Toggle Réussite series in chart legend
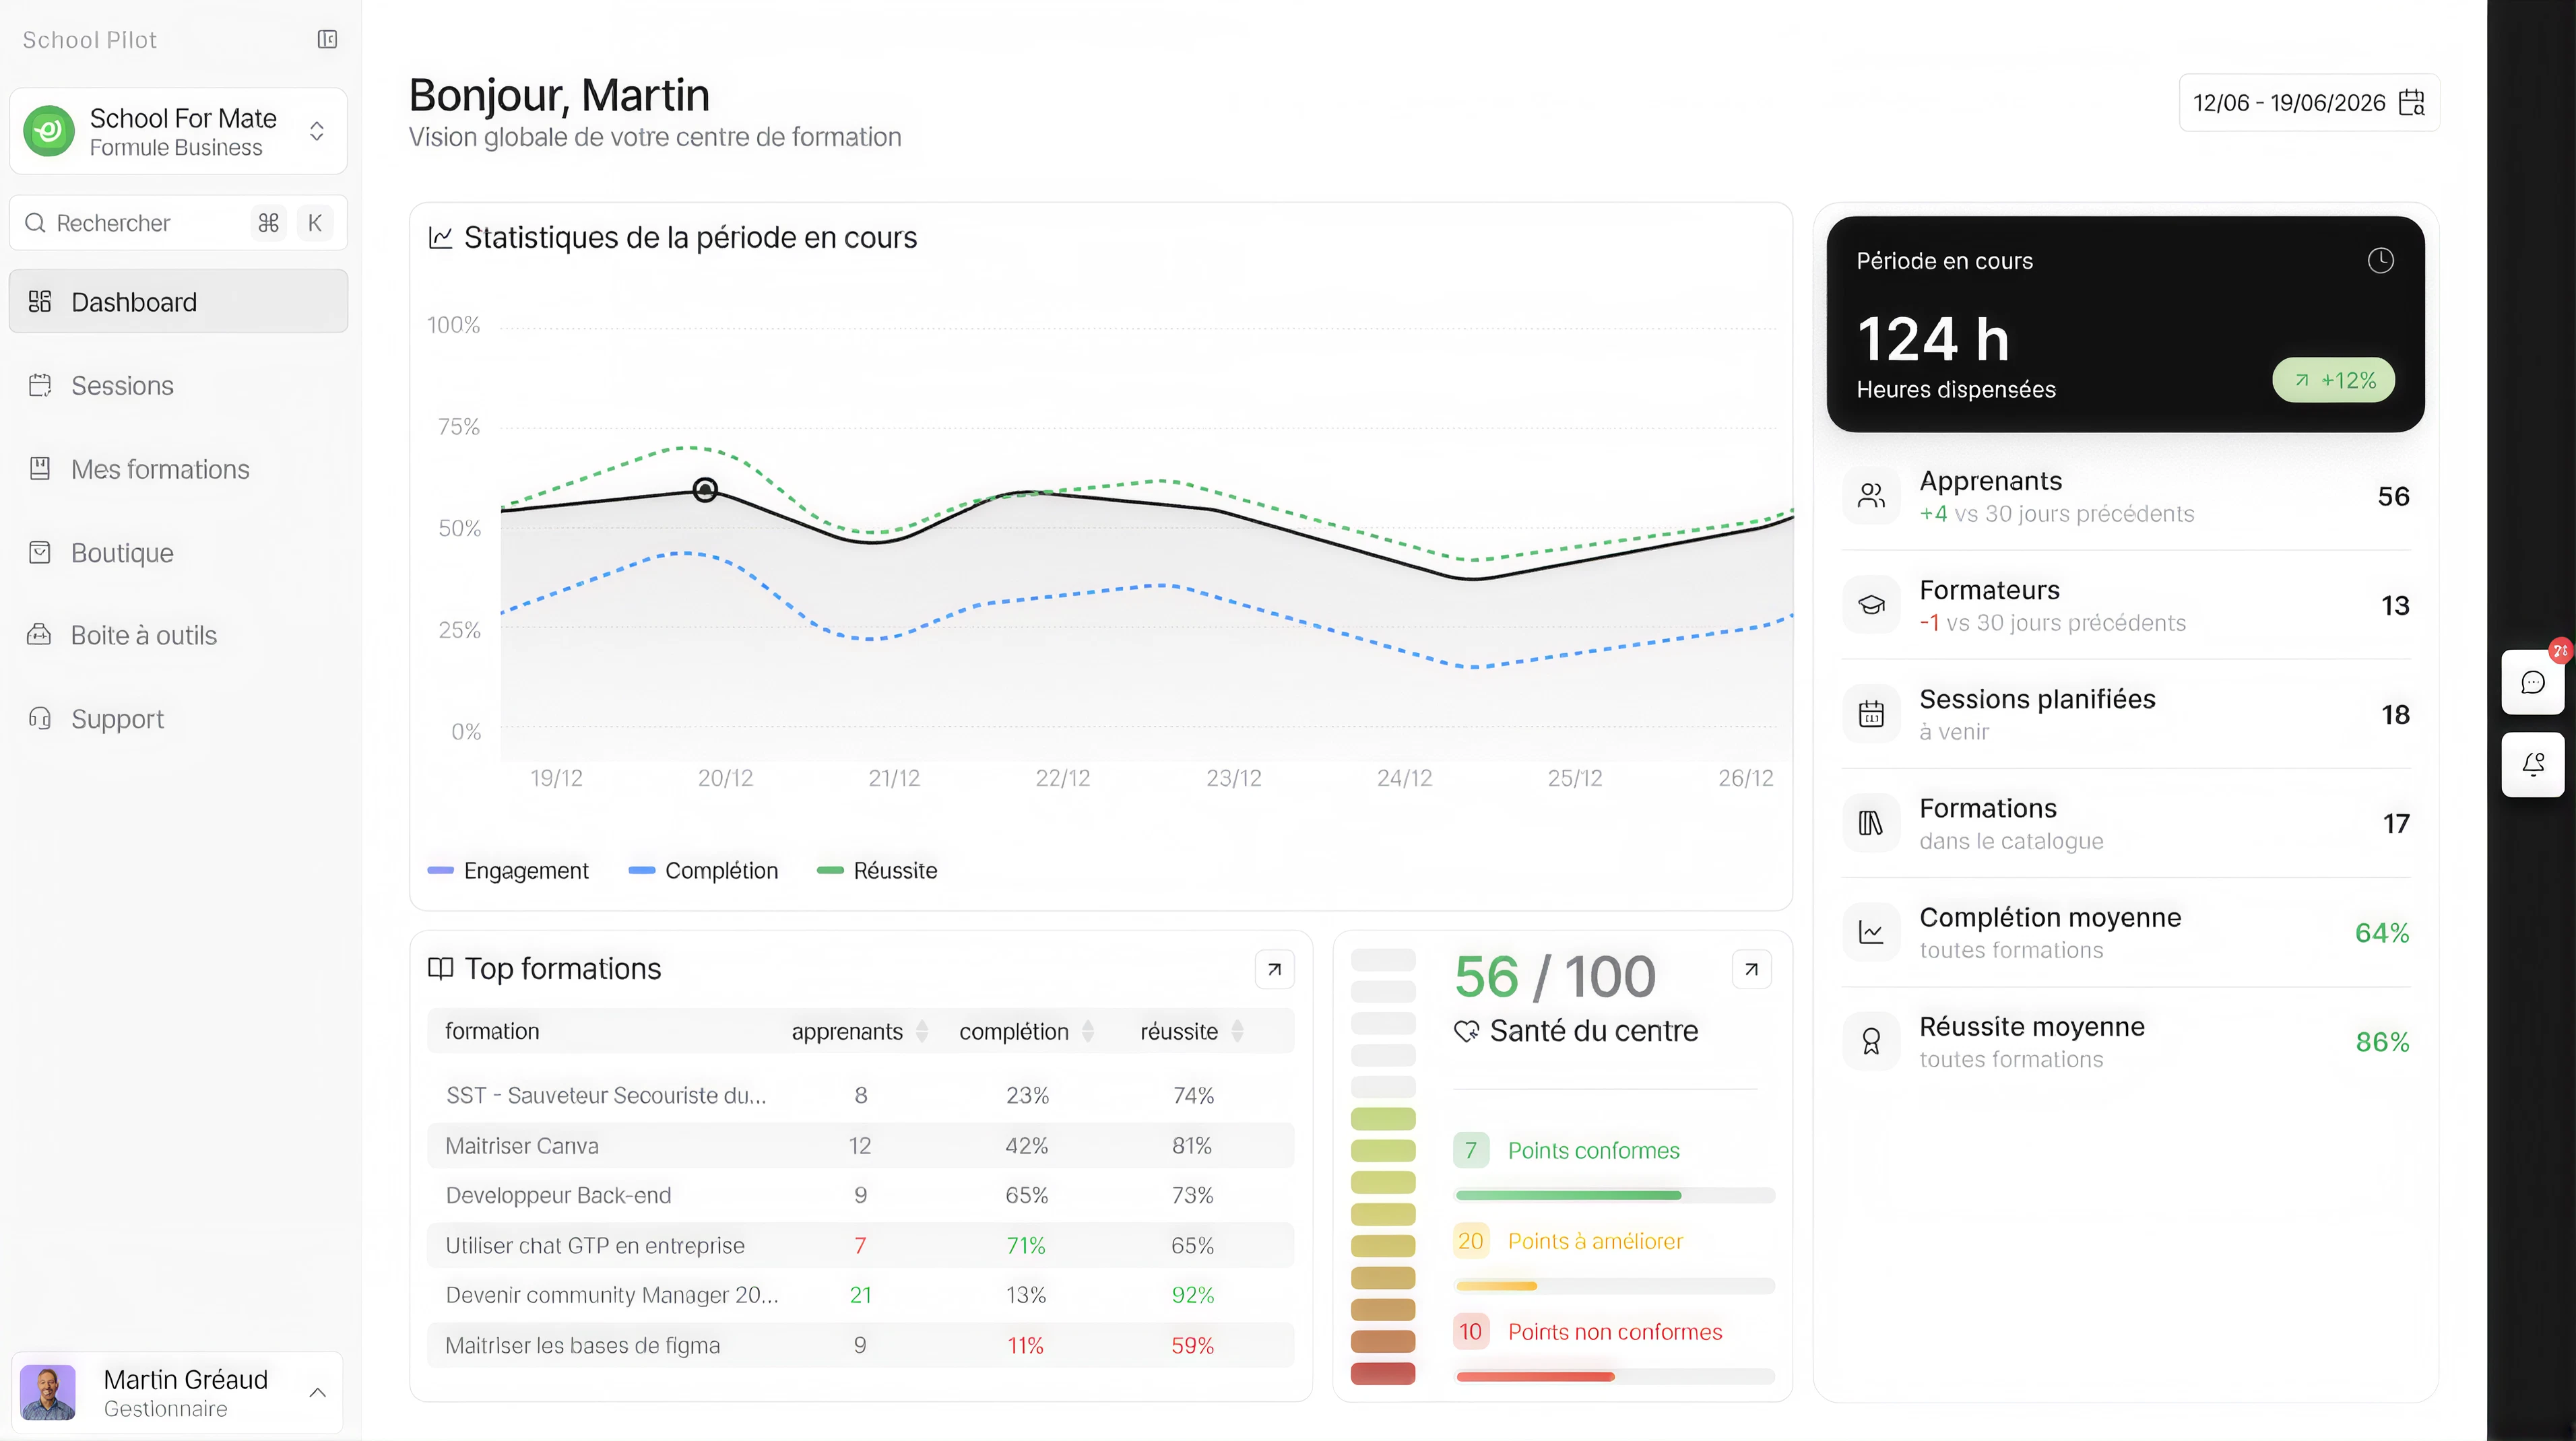This screenshot has width=2576, height=1441. pos(877,871)
